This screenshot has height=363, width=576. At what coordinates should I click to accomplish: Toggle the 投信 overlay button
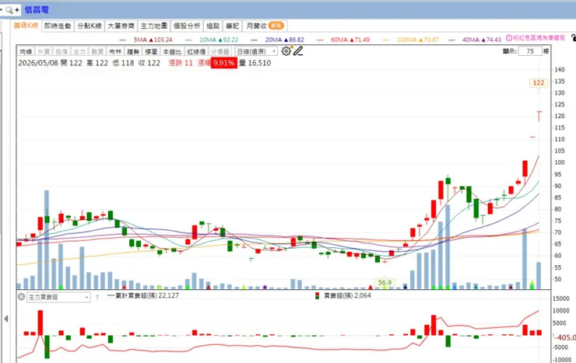[61, 51]
